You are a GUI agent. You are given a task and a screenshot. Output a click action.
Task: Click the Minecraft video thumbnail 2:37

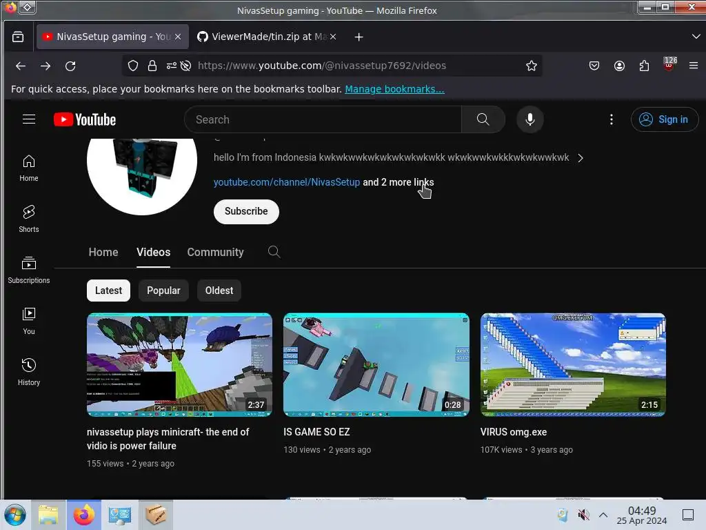click(x=180, y=364)
